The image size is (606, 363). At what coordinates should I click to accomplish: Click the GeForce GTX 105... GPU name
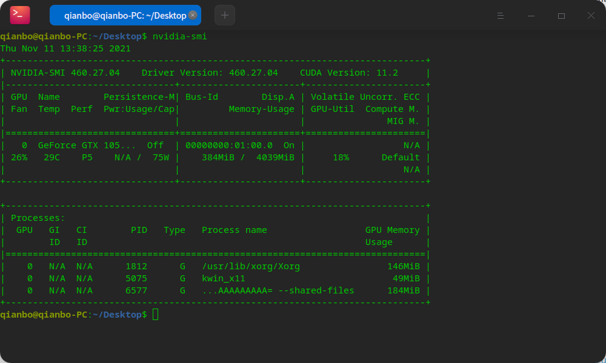[87, 145]
